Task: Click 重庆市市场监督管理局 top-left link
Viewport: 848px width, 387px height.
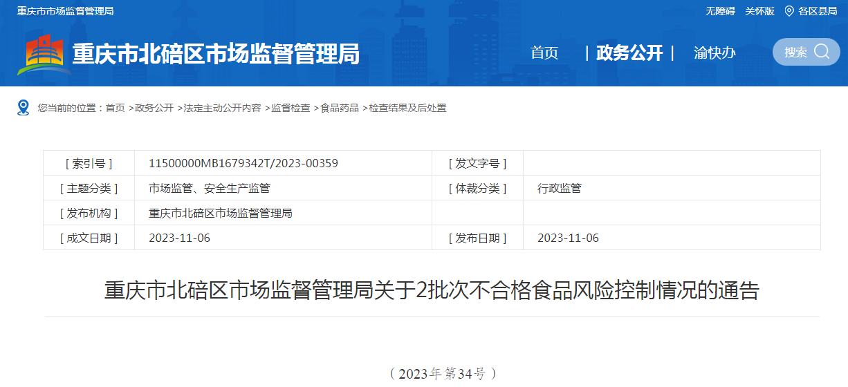Action: [x=65, y=11]
